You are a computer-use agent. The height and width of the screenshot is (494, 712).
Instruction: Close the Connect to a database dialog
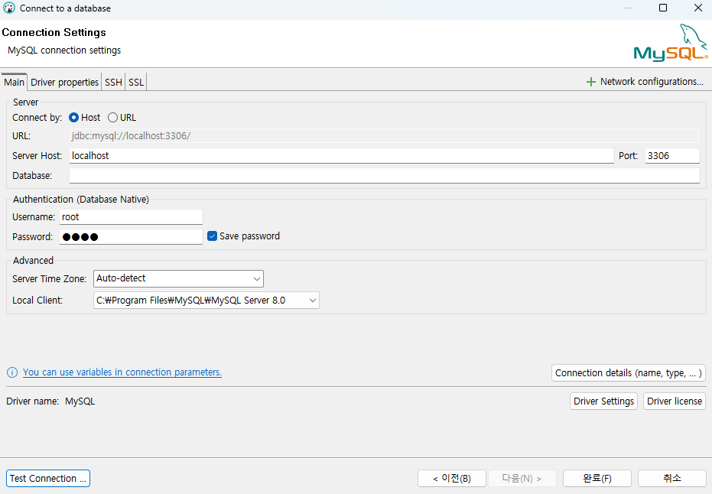pyautogui.click(x=698, y=8)
